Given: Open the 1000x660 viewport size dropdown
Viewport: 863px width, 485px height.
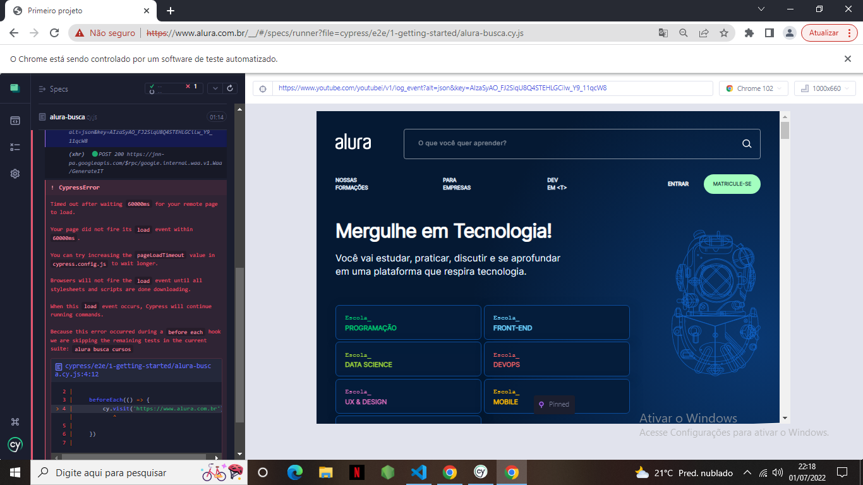Looking at the screenshot, I should tap(825, 88).
